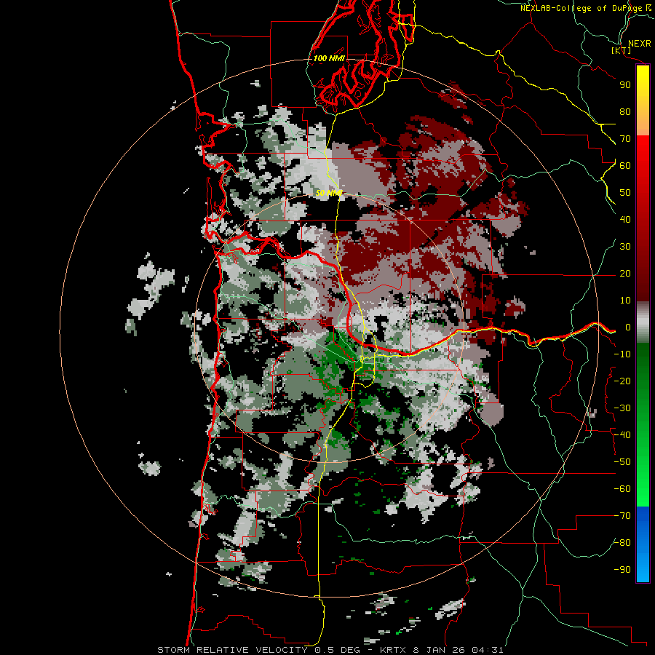
Task: Select the 30 value on velocity scale
Action: tap(625, 247)
